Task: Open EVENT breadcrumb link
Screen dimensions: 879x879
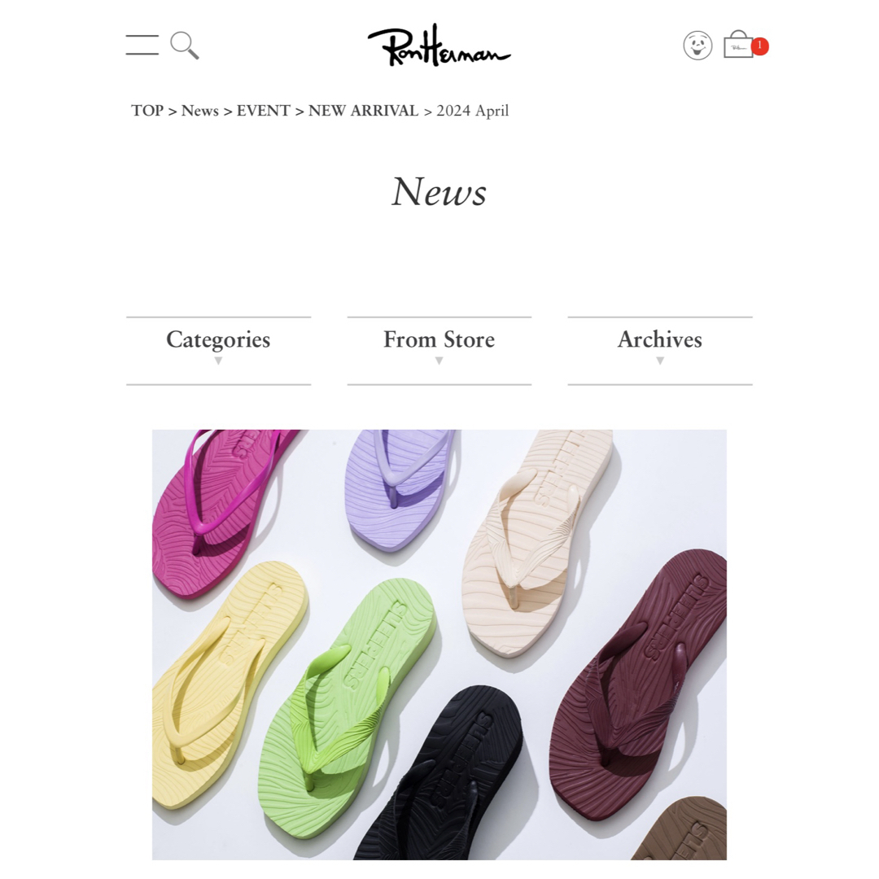Action: click(264, 111)
